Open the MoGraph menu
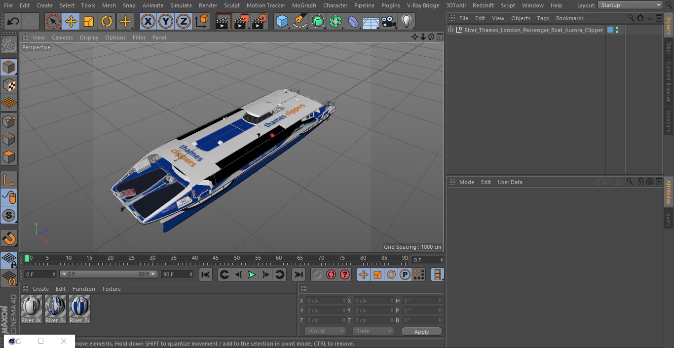The height and width of the screenshot is (348, 674). pos(304,5)
